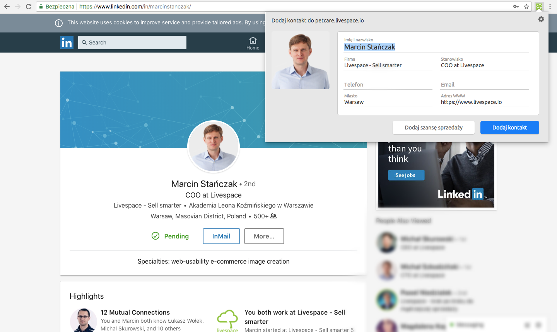Click the Livespace extension icon in the toolbar
The image size is (557, 332).
tap(539, 7)
